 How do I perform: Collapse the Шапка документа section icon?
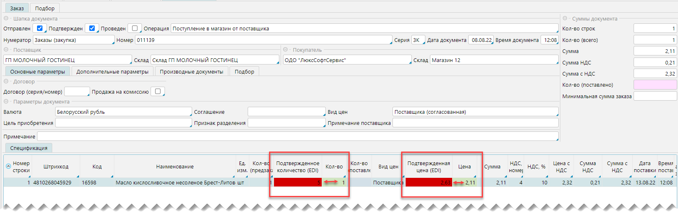tap(6, 18)
